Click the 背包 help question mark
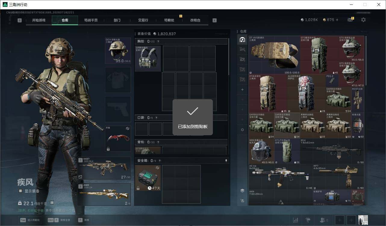The width and height of the screenshot is (386, 226). (x=158, y=142)
